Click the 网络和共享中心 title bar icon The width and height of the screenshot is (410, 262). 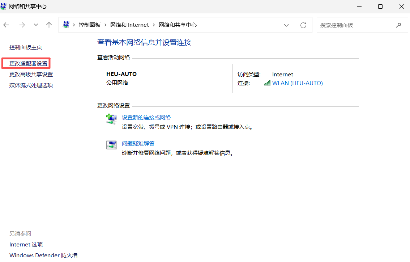coord(3,6)
